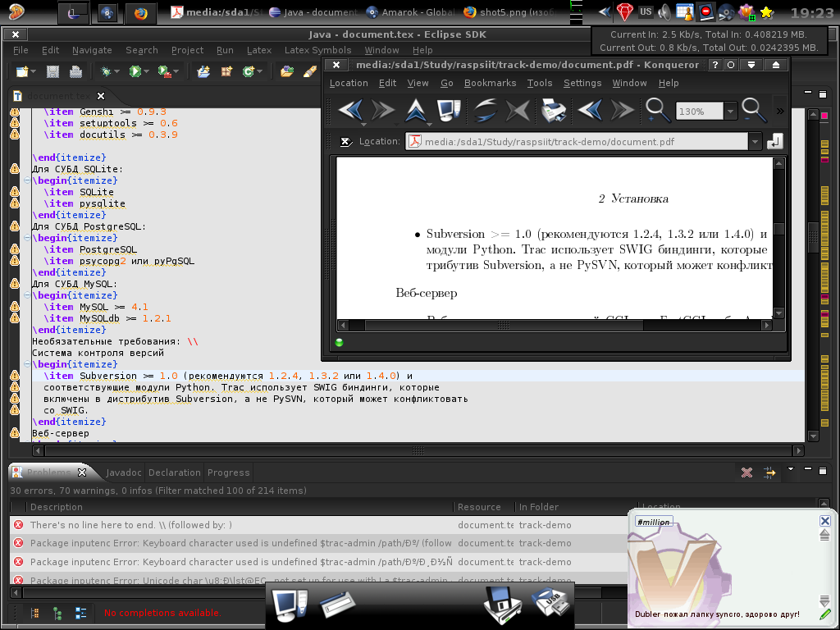
Task: Toggle the US keyboard layout indicator
Action: pos(646,11)
